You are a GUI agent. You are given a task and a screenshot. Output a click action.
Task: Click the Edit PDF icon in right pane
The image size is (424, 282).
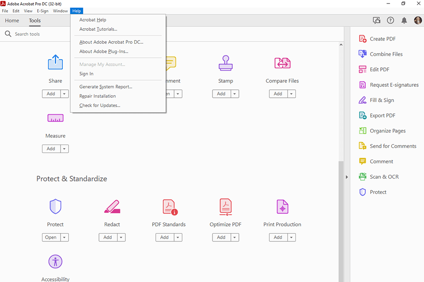point(363,69)
